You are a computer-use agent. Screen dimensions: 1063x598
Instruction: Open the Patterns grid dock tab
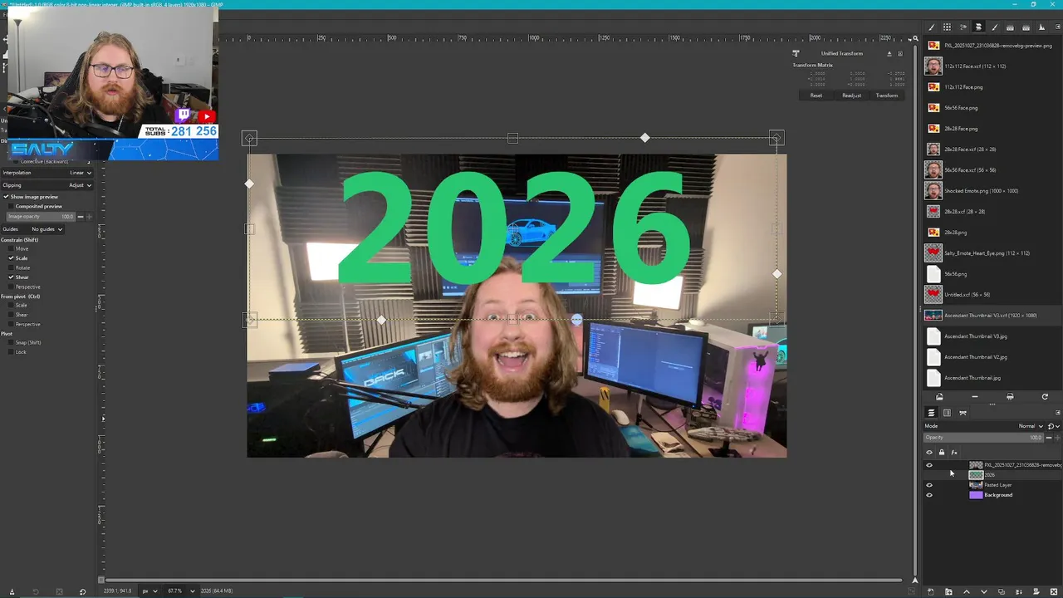(x=947, y=27)
